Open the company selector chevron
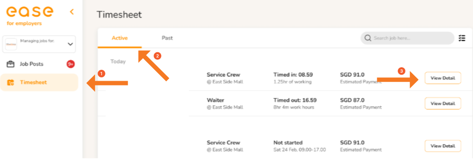473x164 pixels. (70, 44)
